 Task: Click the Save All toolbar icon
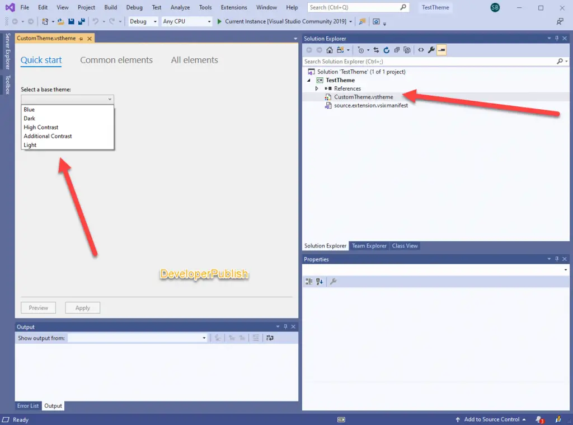pyautogui.click(x=82, y=22)
